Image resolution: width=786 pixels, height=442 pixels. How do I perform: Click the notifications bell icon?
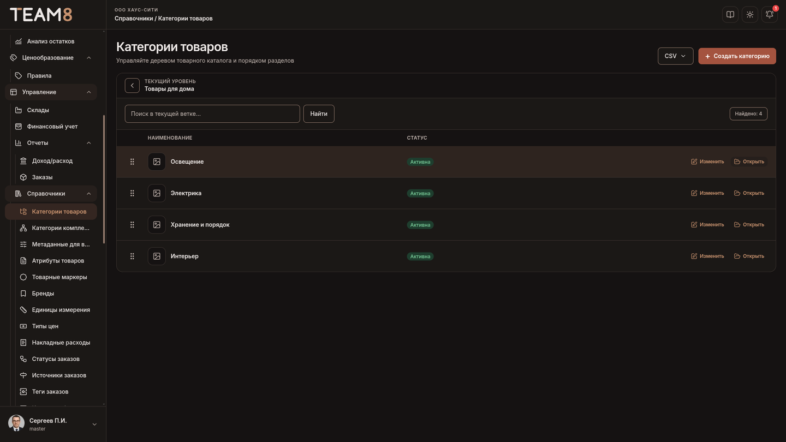click(x=770, y=14)
